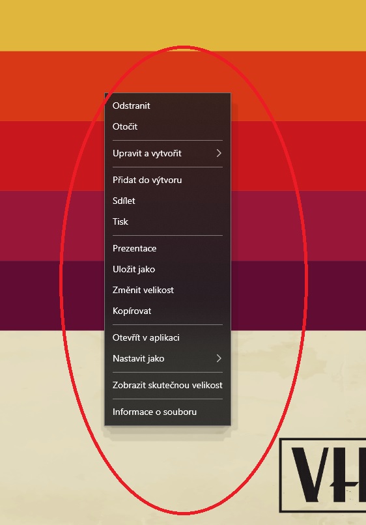Select Sdílet in the context menu
This screenshot has width=366, height=525.
pyautogui.click(x=167, y=201)
